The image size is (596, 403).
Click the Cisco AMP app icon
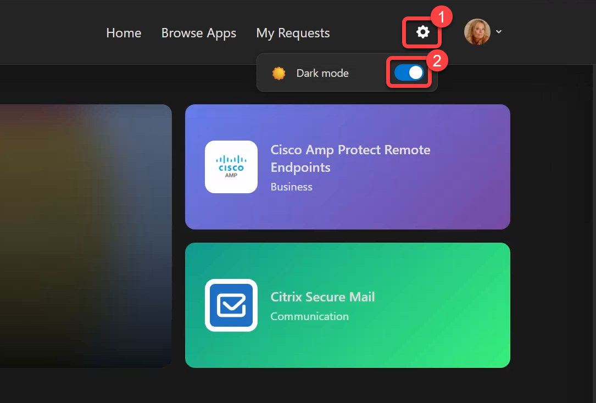coord(231,167)
